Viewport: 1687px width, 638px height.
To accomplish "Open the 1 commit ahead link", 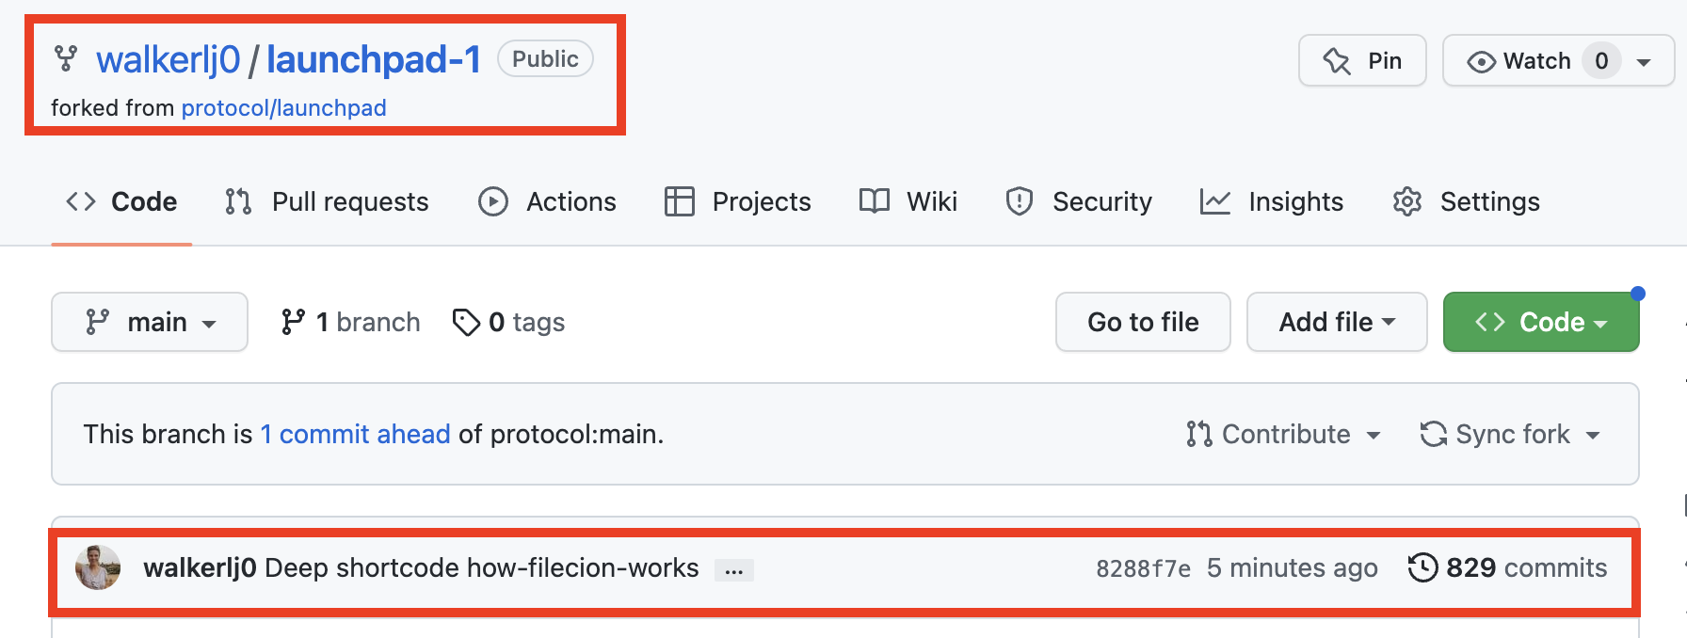I will click(x=355, y=434).
